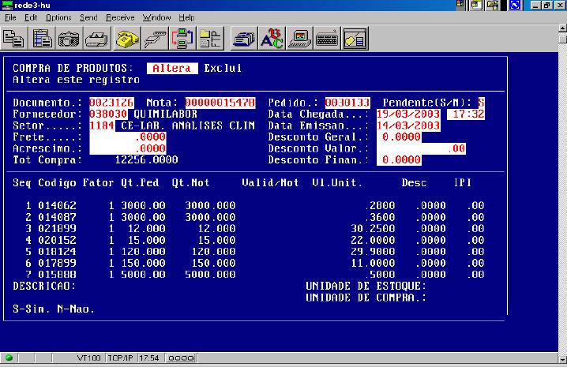
Task: Click the rede3-hu title bar app icon
Action: click(6, 5)
